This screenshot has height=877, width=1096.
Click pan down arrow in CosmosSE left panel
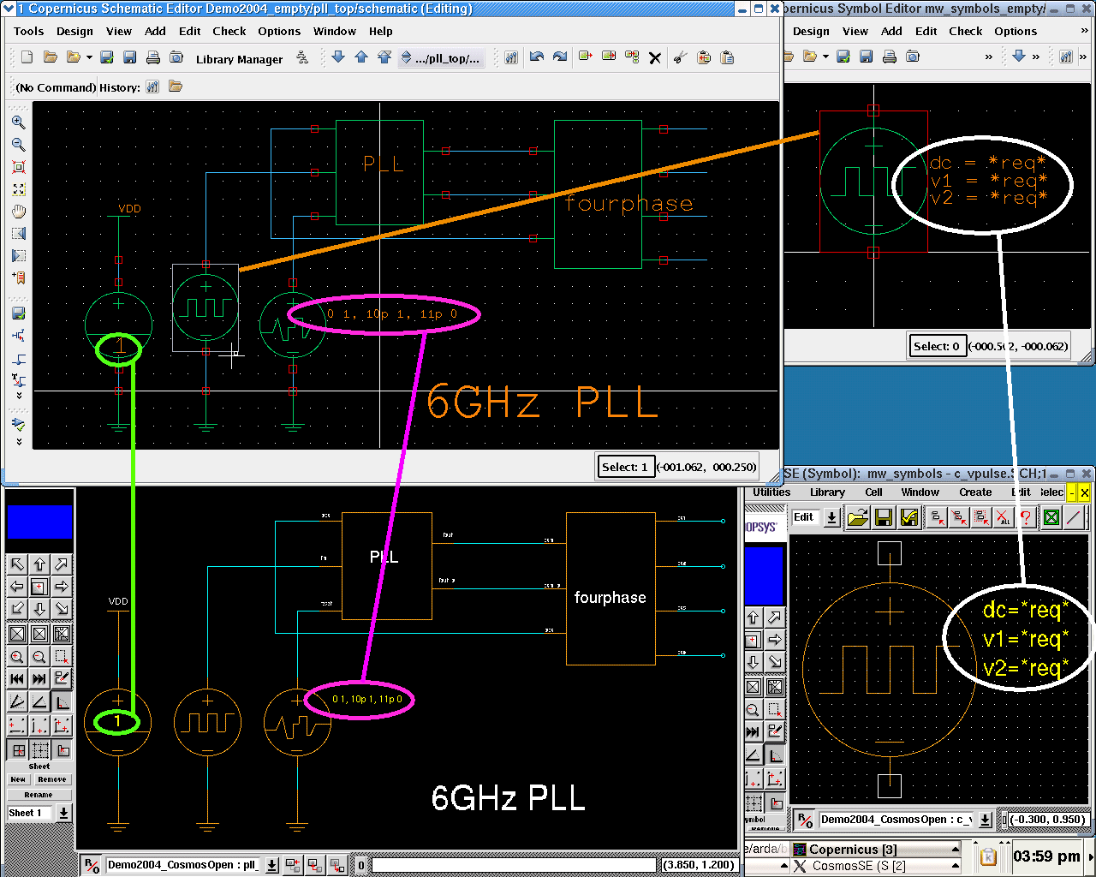[39, 608]
